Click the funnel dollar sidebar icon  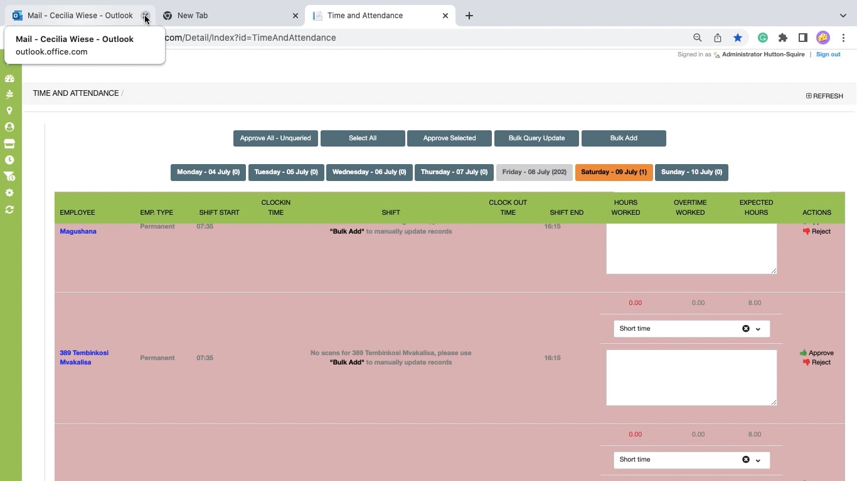pos(9,177)
